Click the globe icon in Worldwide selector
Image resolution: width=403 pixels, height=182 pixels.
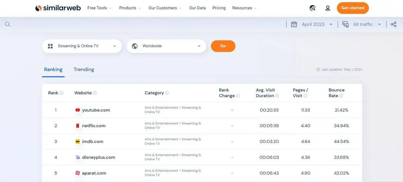135,46
